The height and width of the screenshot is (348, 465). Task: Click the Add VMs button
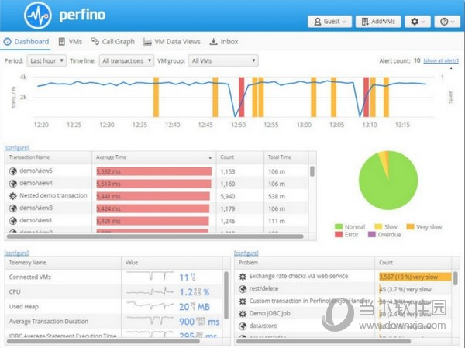click(x=378, y=22)
